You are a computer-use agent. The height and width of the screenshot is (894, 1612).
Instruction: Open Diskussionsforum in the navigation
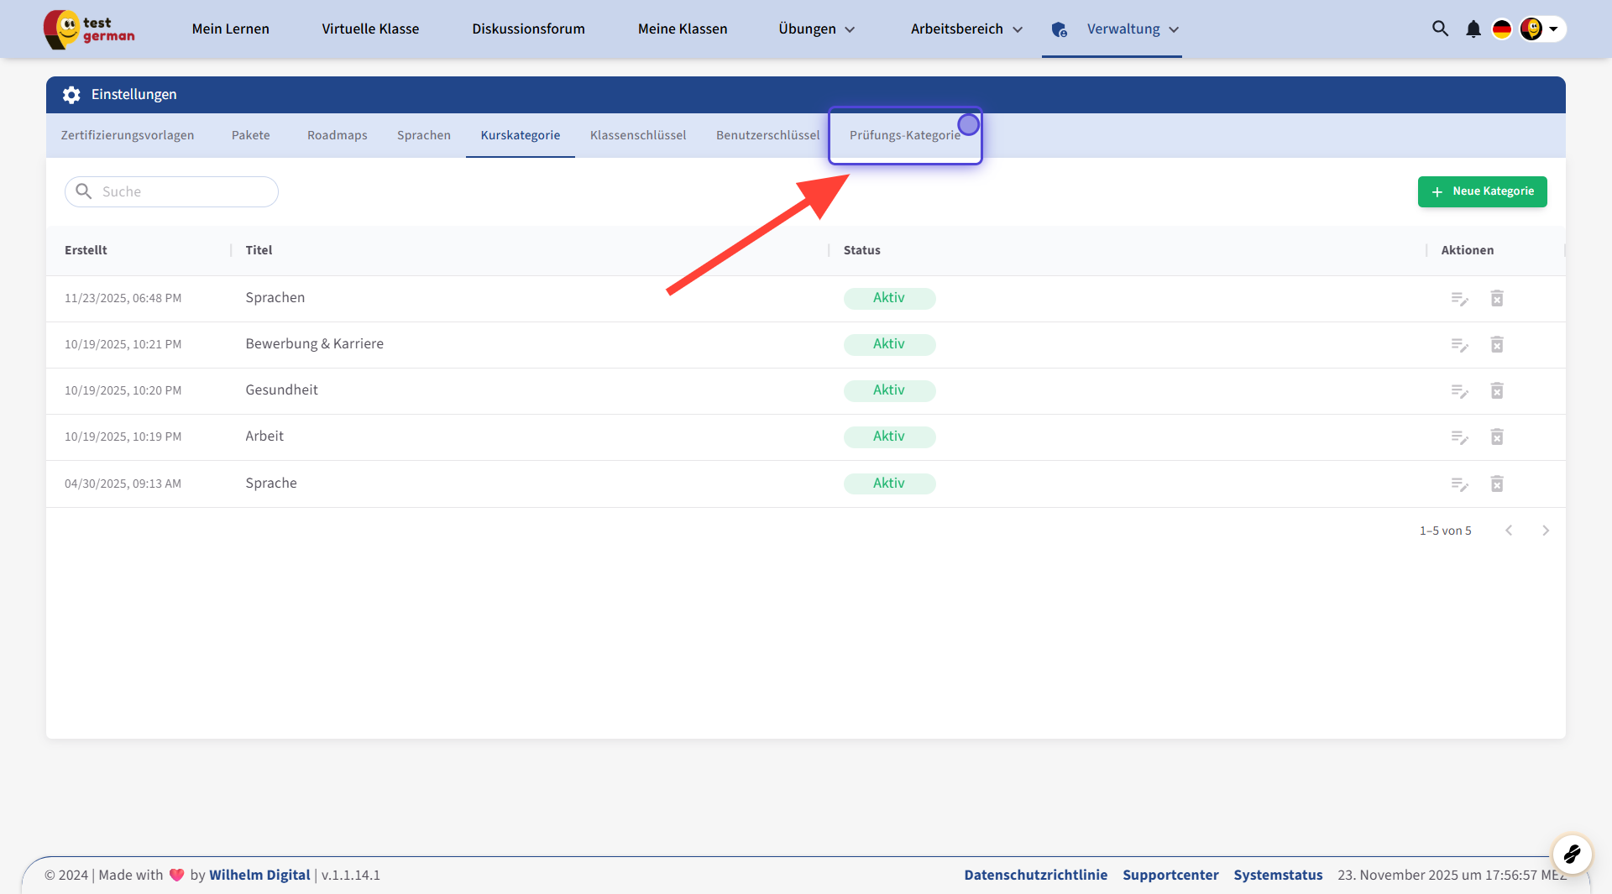tap(528, 29)
